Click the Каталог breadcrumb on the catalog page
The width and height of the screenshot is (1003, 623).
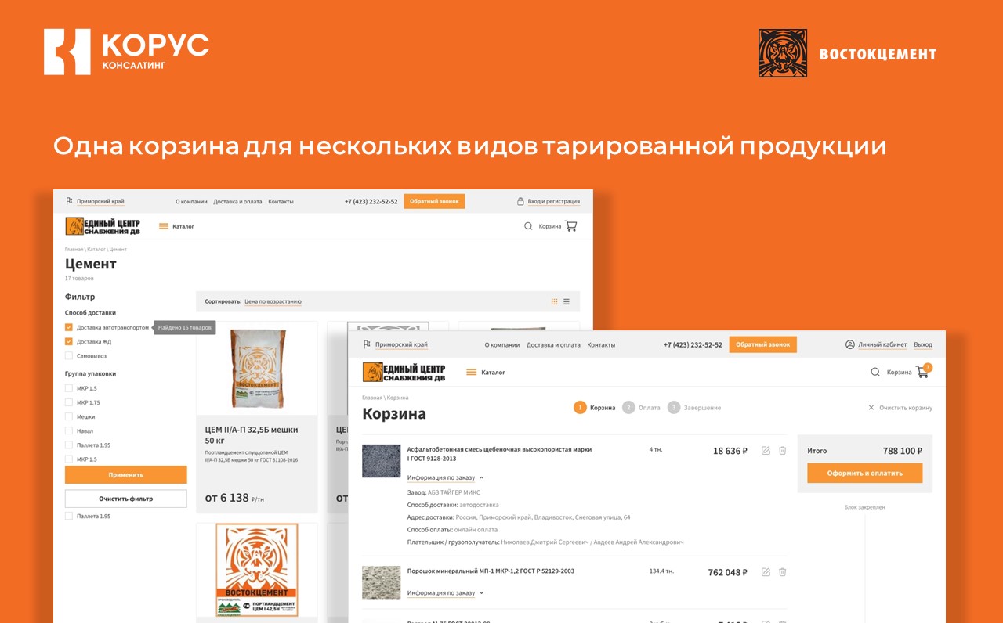96,249
